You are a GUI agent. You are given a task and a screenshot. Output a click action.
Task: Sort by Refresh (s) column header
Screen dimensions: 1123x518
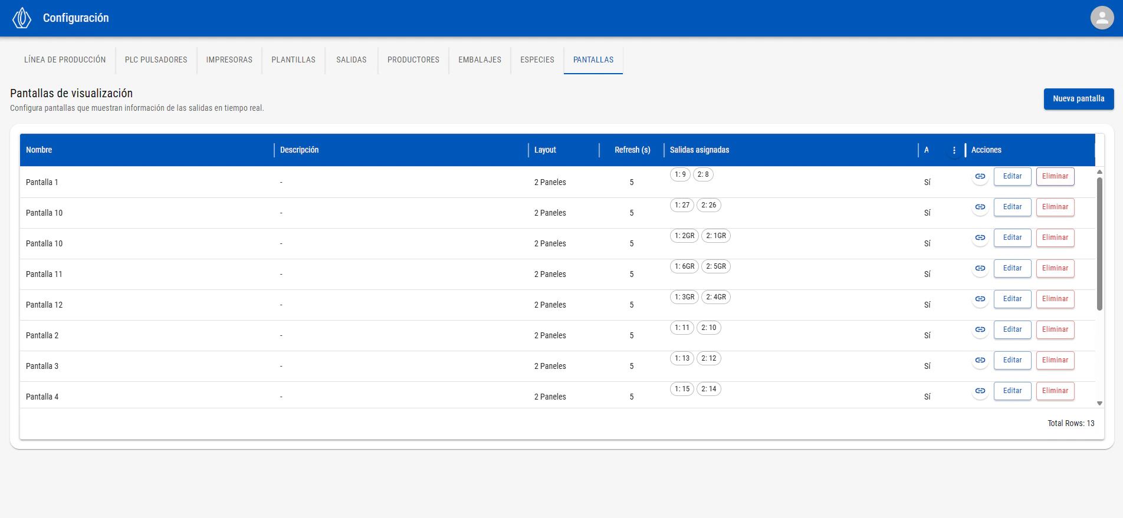pyautogui.click(x=632, y=150)
